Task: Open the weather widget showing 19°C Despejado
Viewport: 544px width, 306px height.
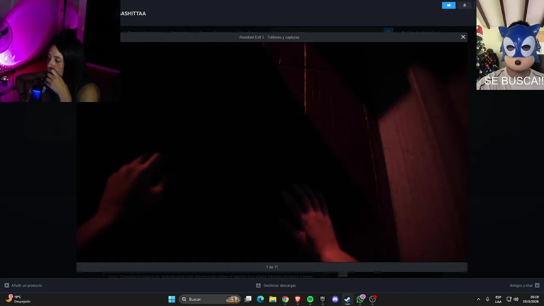Action: coord(19,299)
